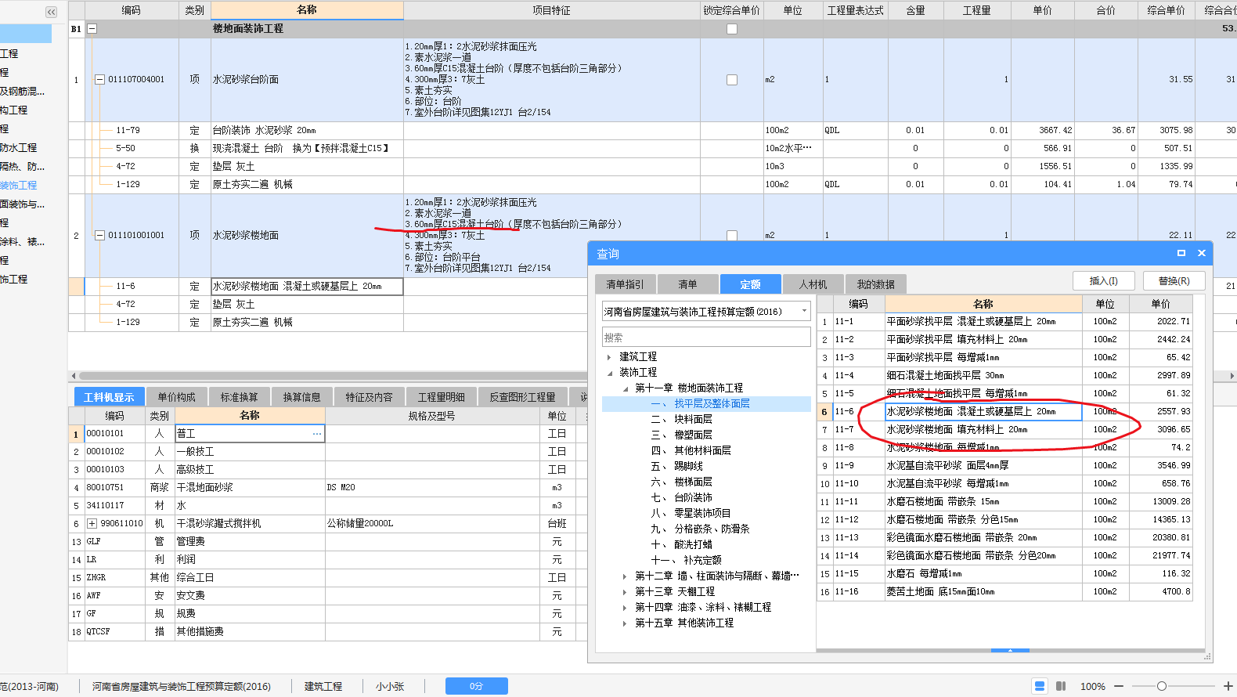Expand 第十三章 天棚工程 node
The height and width of the screenshot is (697, 1237).
pos(625,592)
